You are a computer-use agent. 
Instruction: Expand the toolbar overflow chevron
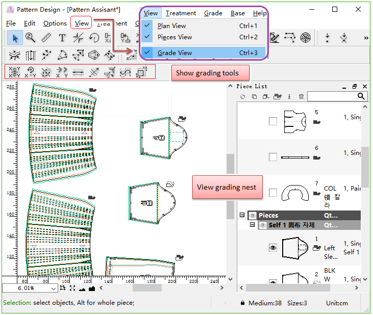coord(366,38)
